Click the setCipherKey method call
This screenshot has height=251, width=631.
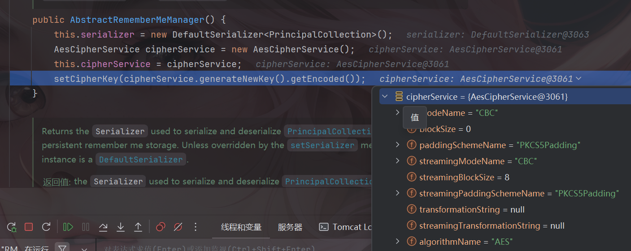click(86, 79)
